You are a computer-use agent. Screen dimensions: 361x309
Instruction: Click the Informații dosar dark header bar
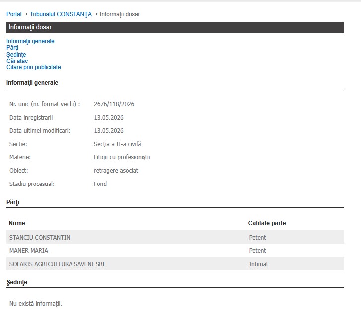(x=175, y=27)
